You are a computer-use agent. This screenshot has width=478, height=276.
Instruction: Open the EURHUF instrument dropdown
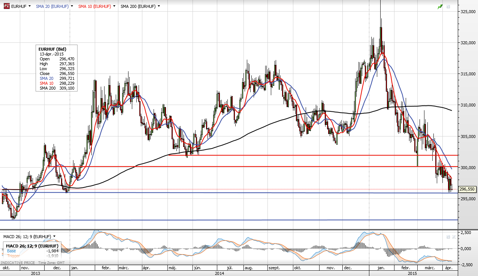pos(29,6)
